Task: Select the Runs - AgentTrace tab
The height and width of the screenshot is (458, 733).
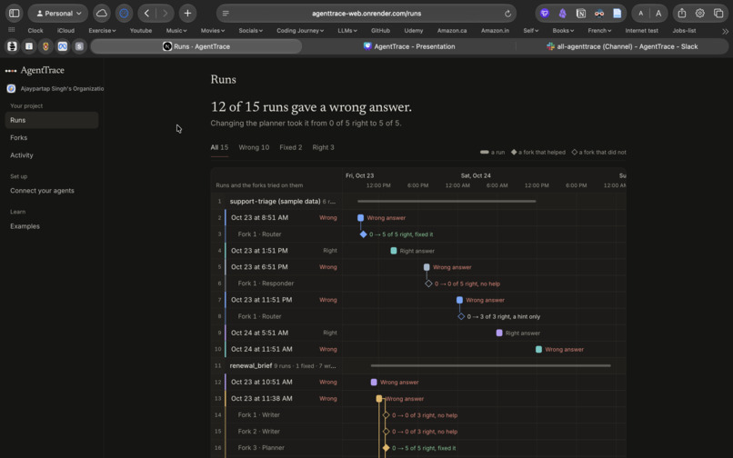Action: coord(196,46)
